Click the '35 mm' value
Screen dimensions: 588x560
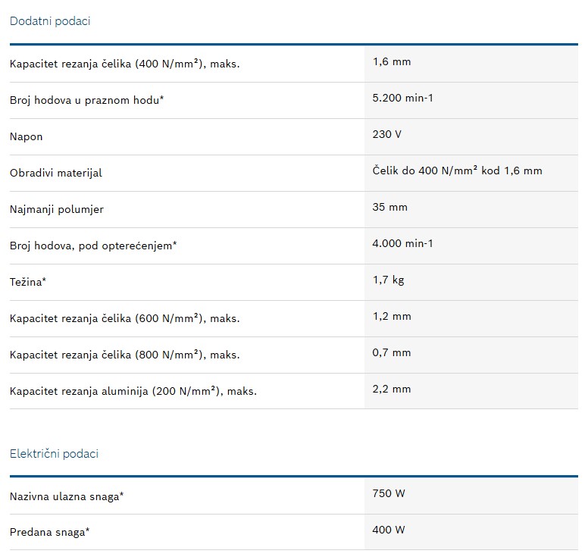point(389,207)
